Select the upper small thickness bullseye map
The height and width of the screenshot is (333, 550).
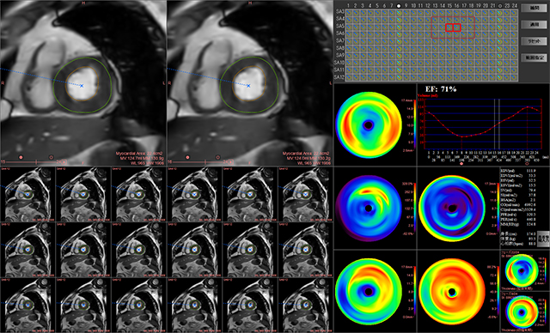(x=522, y=271)
